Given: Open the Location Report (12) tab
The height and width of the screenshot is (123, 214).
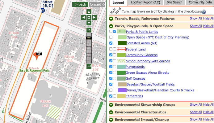Looking at the screenshot, I should [x=145, y=2].
